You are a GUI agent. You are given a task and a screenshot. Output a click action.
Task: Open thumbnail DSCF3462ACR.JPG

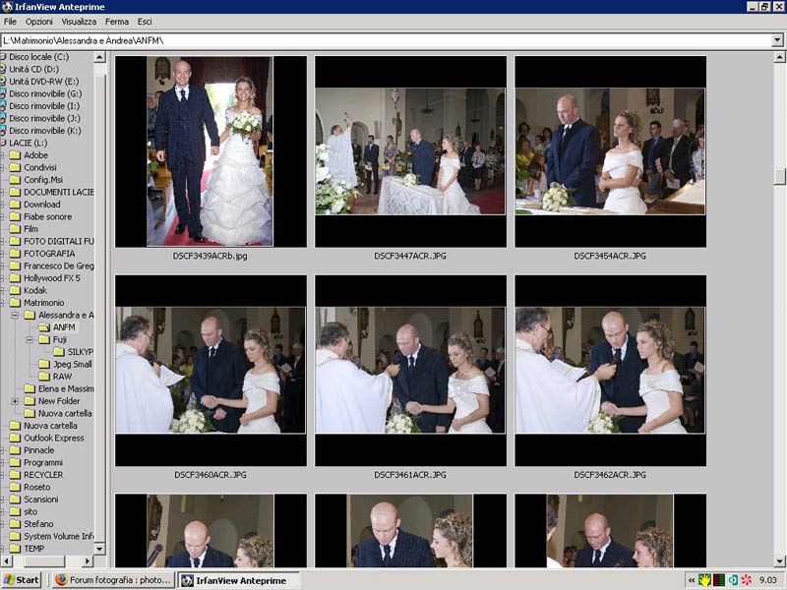tap(610, 371)
